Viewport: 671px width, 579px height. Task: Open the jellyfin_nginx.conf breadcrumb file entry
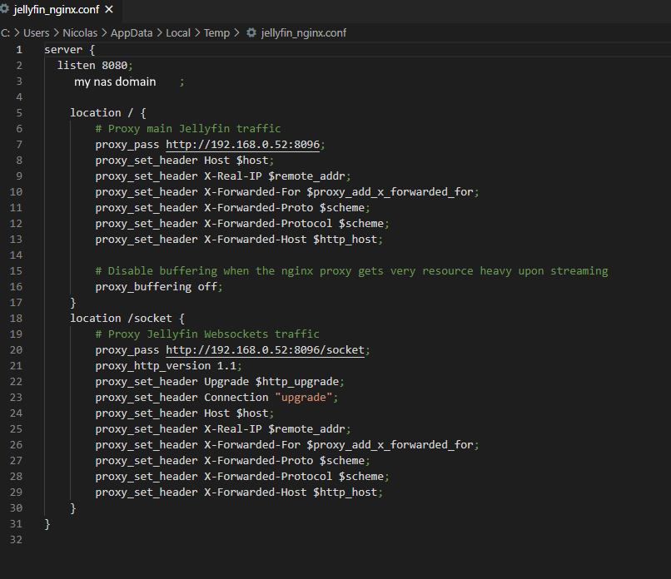[x=303, y=33]
